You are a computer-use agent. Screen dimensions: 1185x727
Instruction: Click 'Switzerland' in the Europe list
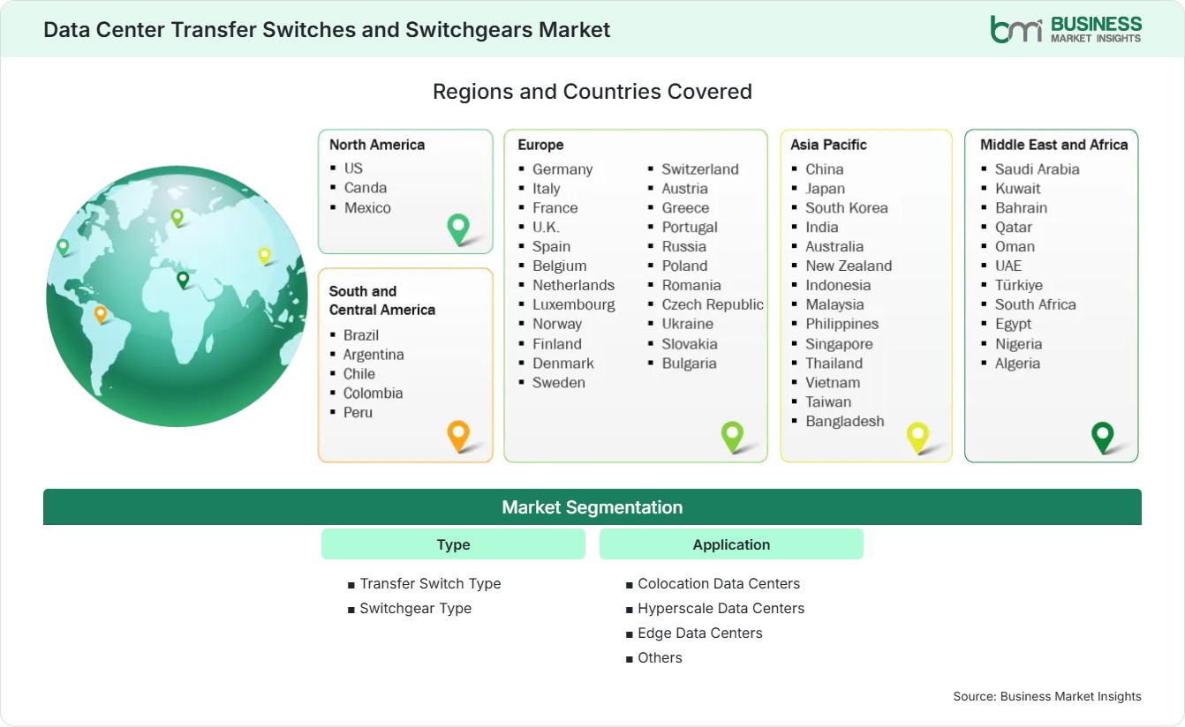[x=700, y=169]
